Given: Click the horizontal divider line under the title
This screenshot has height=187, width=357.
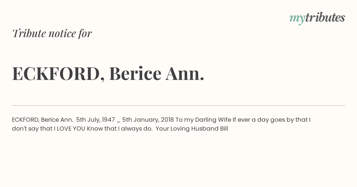Looking at the screenshot, I should click(178, 105).
